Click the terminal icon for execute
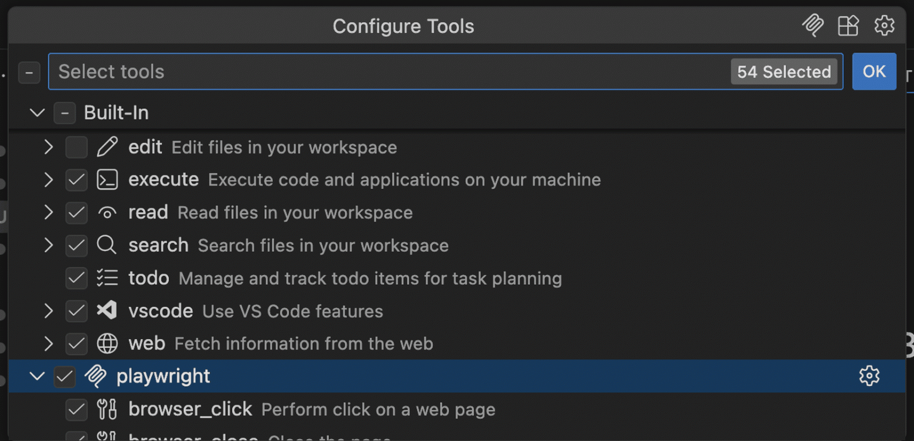 pos(107,180)
